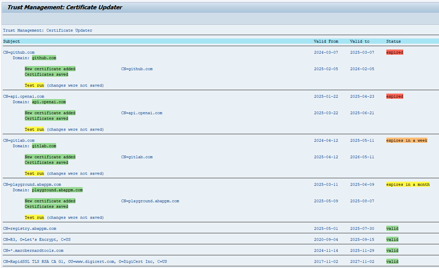Click the 2025-03-11 valid-from date
Screen dimensions: 439x268
(x=326, y=184)
